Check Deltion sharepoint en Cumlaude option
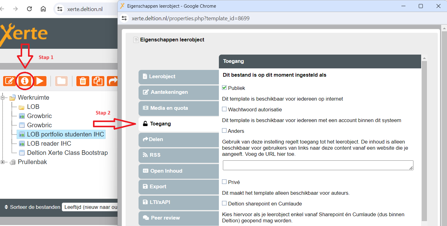447x226 pixels. point(224,203)
